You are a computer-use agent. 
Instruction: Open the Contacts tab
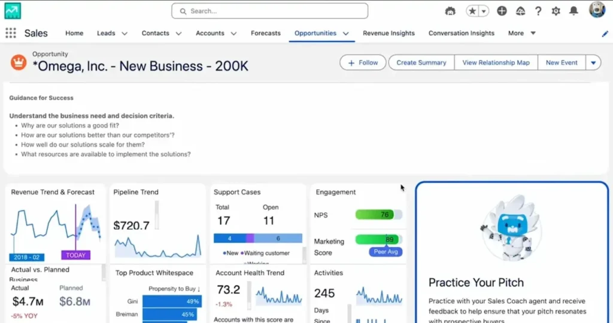[x=155, y=33]
